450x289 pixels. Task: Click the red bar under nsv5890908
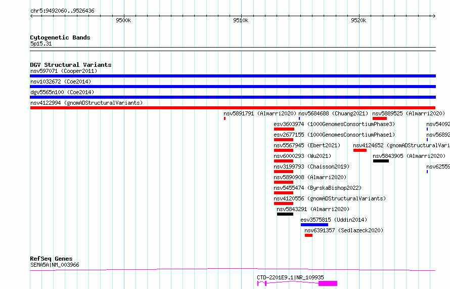pos(284,182)
